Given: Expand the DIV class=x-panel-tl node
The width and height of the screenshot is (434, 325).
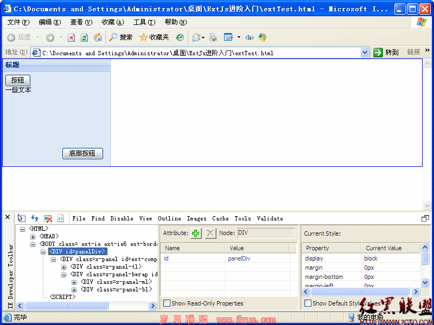Looking at the screenshot, I should tap(63, 267).
